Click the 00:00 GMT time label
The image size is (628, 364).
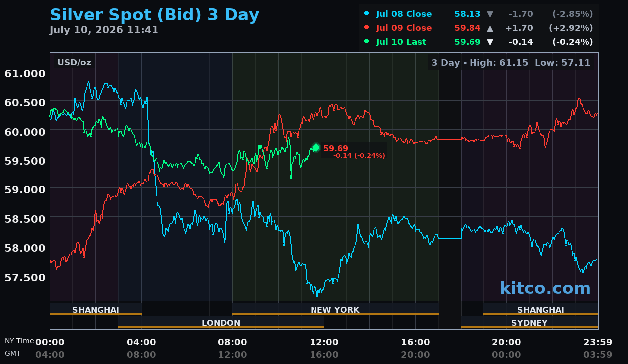coord(506,355)
